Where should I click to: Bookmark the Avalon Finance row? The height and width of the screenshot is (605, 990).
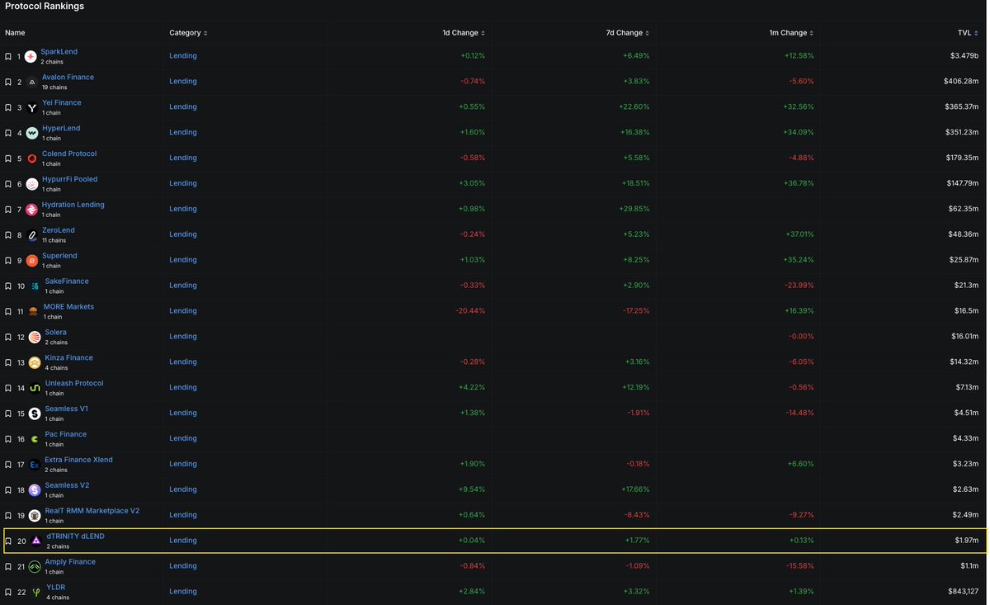click(x=8, y=82)
